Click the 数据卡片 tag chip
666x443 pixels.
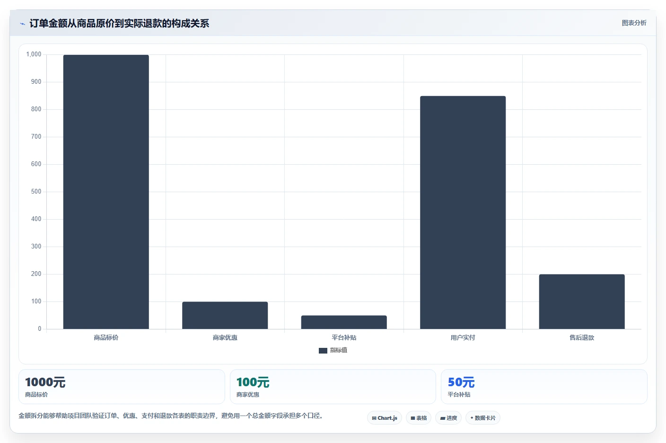(483, 418)
